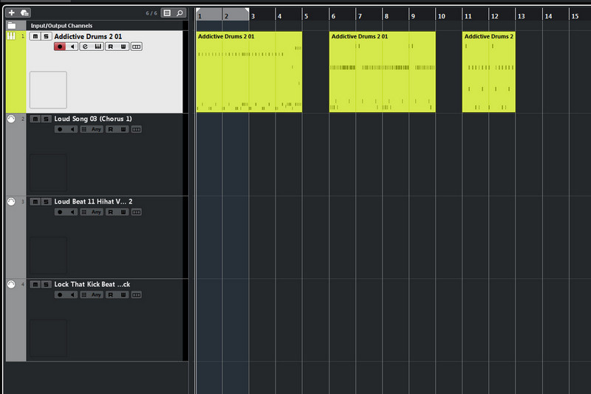Click the Find Tracks magnifier icon
The width and height of the screenshot is (591, 394).
pos(180,13)
